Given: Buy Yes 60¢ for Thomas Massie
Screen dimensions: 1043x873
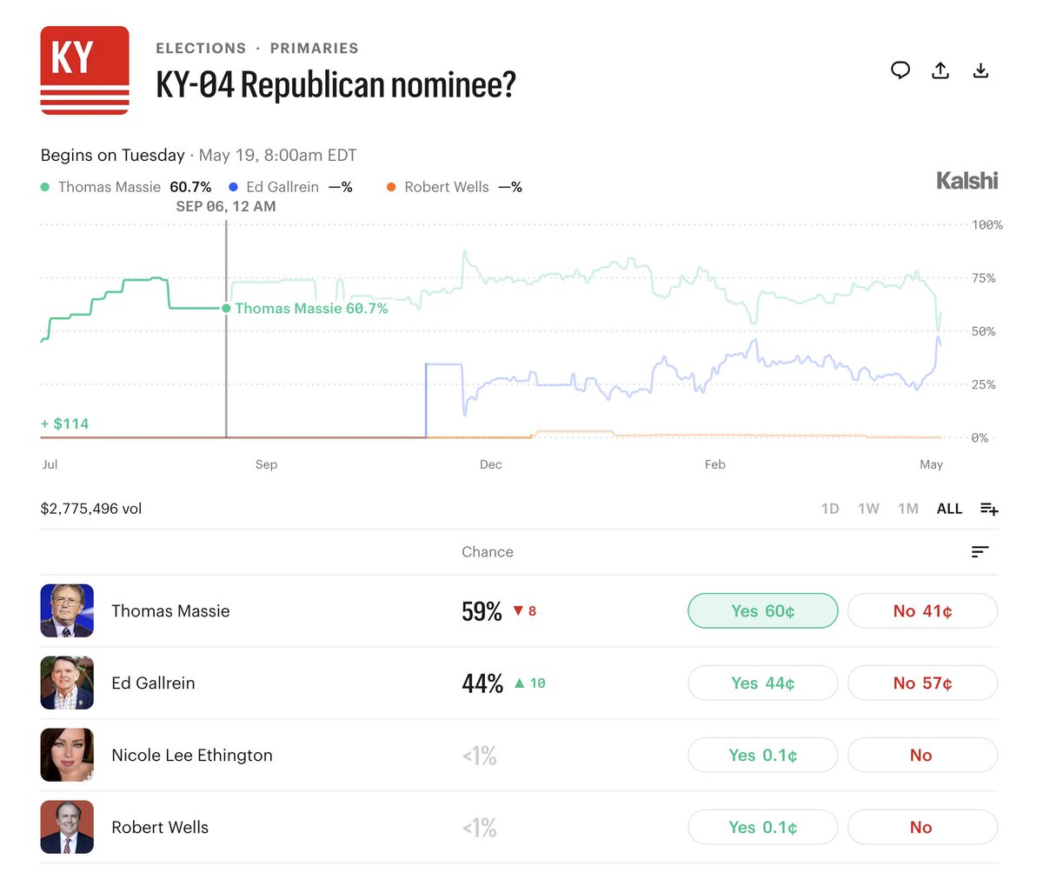Looking at the screenshot, I should pos(762,610).
